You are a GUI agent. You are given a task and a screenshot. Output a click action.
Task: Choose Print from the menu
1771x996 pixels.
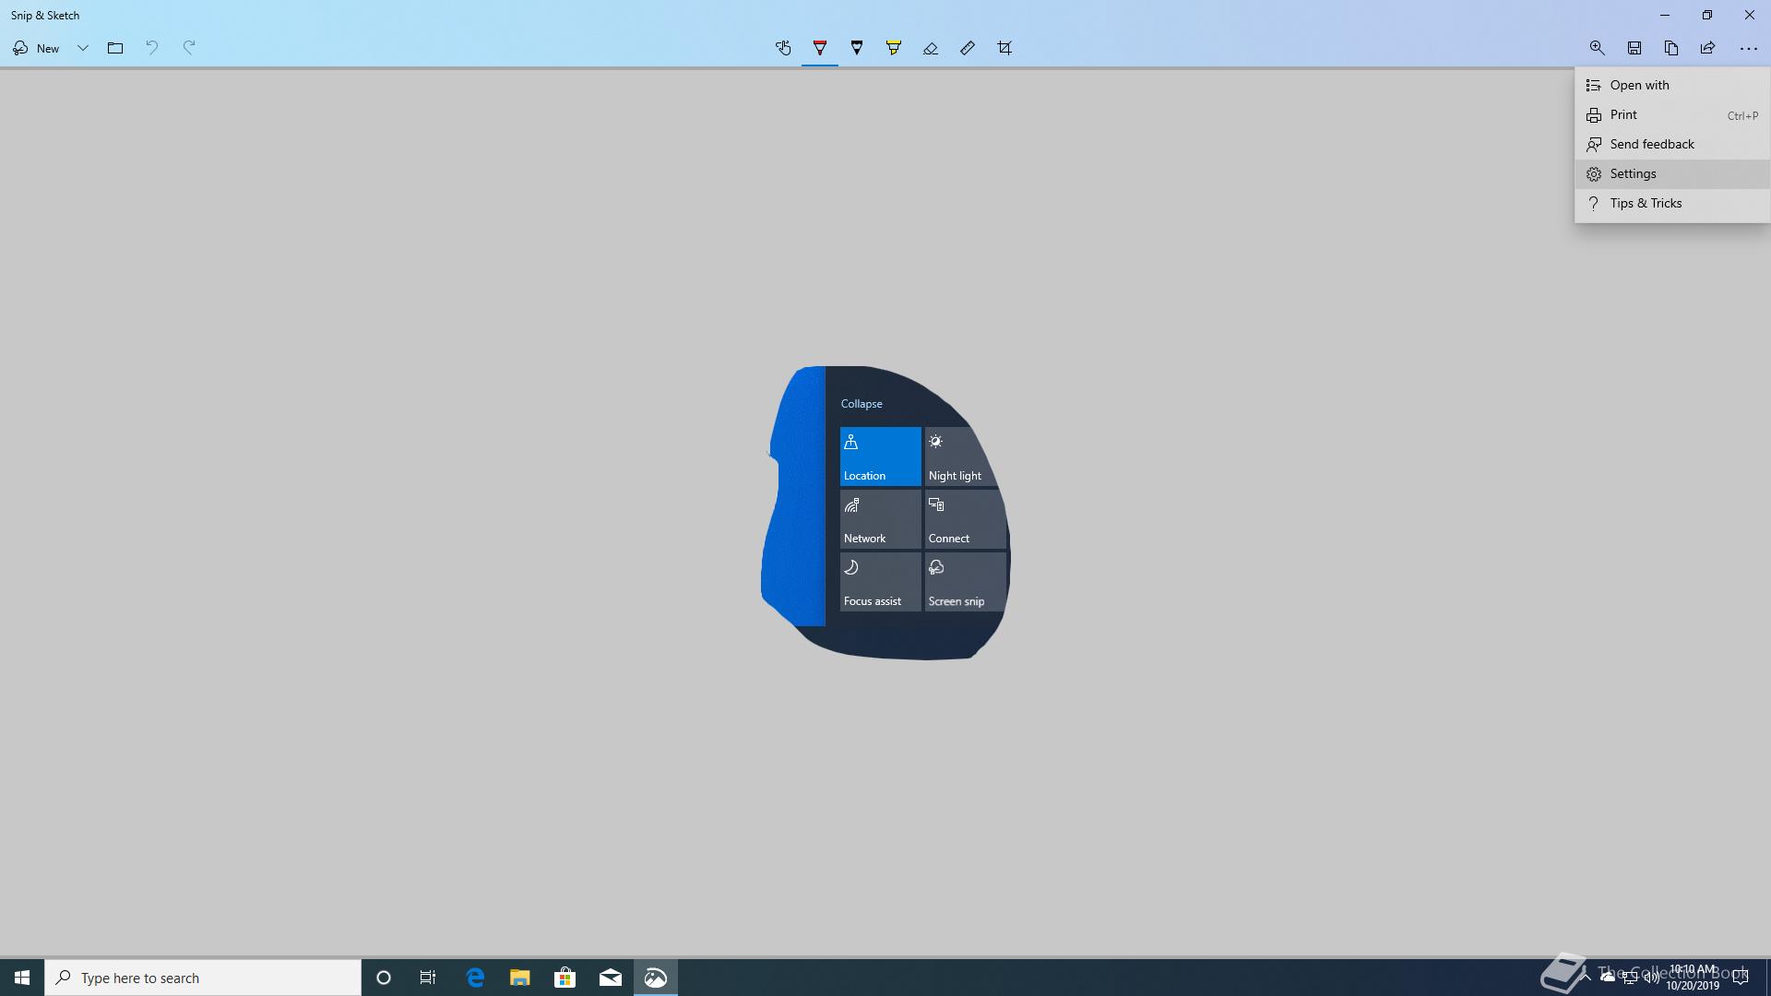click(1672, 115)
